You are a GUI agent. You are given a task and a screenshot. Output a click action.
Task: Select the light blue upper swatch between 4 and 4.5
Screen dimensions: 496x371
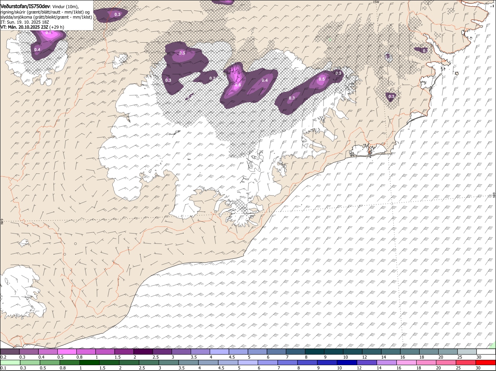point(219,352)
